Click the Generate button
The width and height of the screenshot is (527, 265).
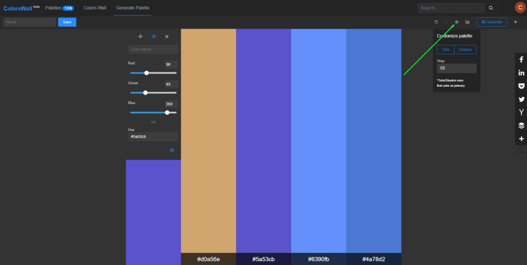pos(492,22)
